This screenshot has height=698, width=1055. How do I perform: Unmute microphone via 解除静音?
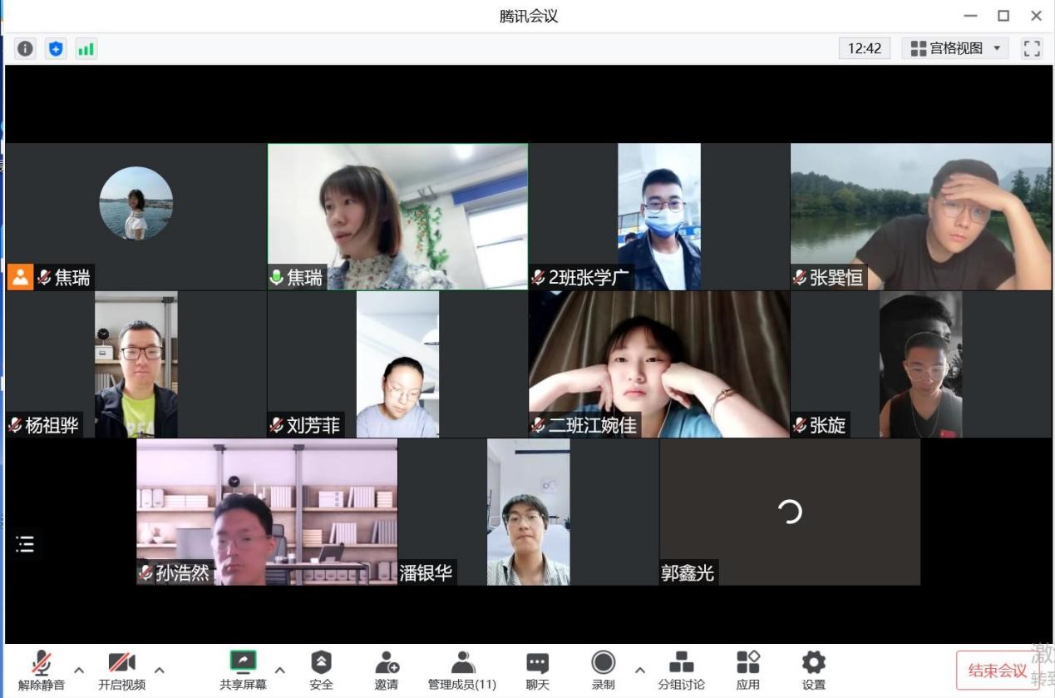click(x=41, y=670)
